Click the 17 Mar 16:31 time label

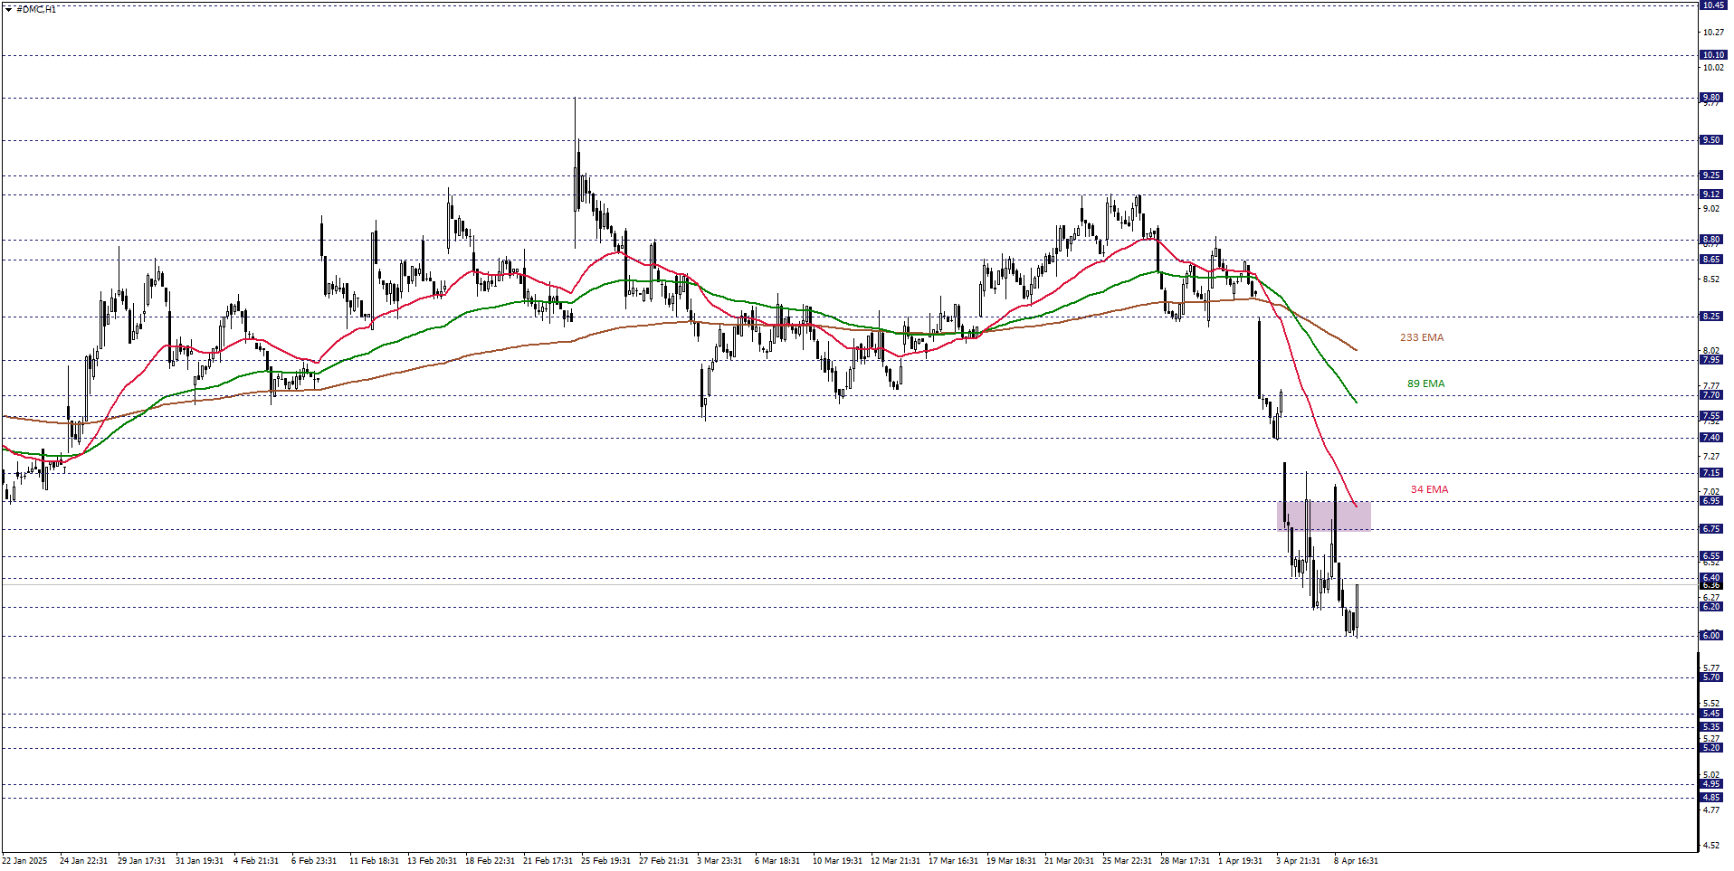tap(953, 861)
